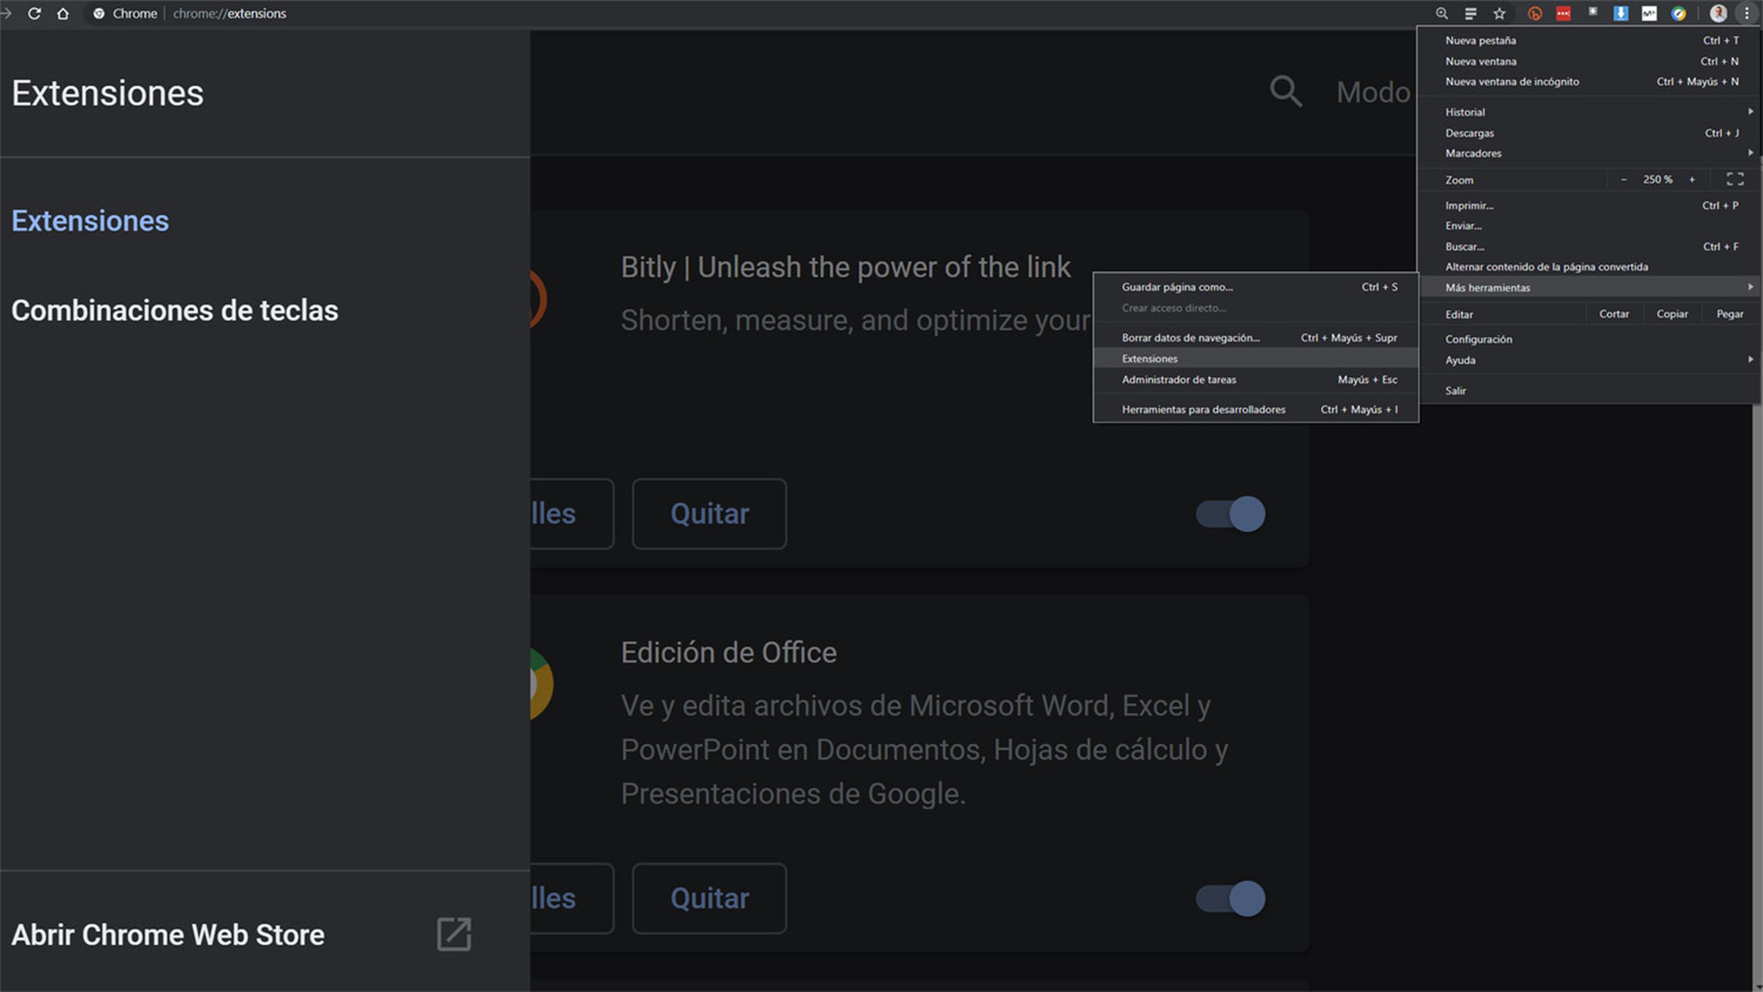The width and height of the screenshot is (1763, 992).
Task: Click the blue download extension icon
Action: coord(1620,14)
